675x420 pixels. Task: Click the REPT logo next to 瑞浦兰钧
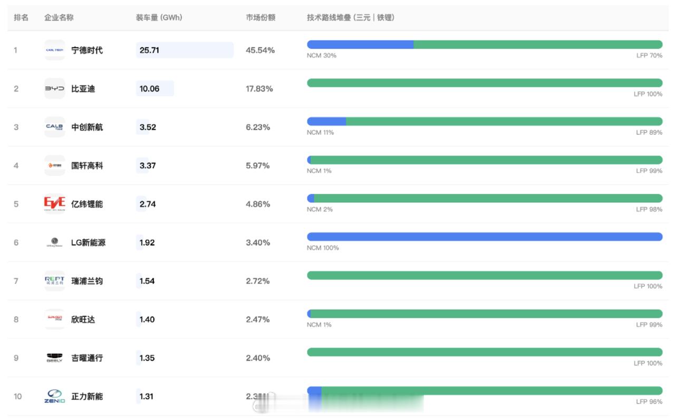[x=54, y=281]
